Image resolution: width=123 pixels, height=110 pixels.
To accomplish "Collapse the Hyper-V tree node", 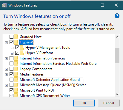I will [x=6, y=43].
